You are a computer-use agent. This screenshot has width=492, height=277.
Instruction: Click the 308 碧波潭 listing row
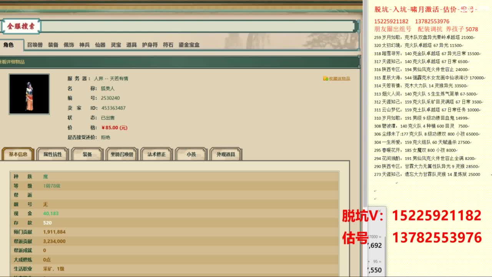click(421, 126)
